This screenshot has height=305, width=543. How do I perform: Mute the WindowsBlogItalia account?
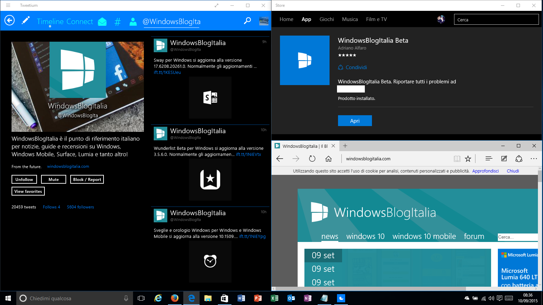pyautogui.click(x=54, y=179)
